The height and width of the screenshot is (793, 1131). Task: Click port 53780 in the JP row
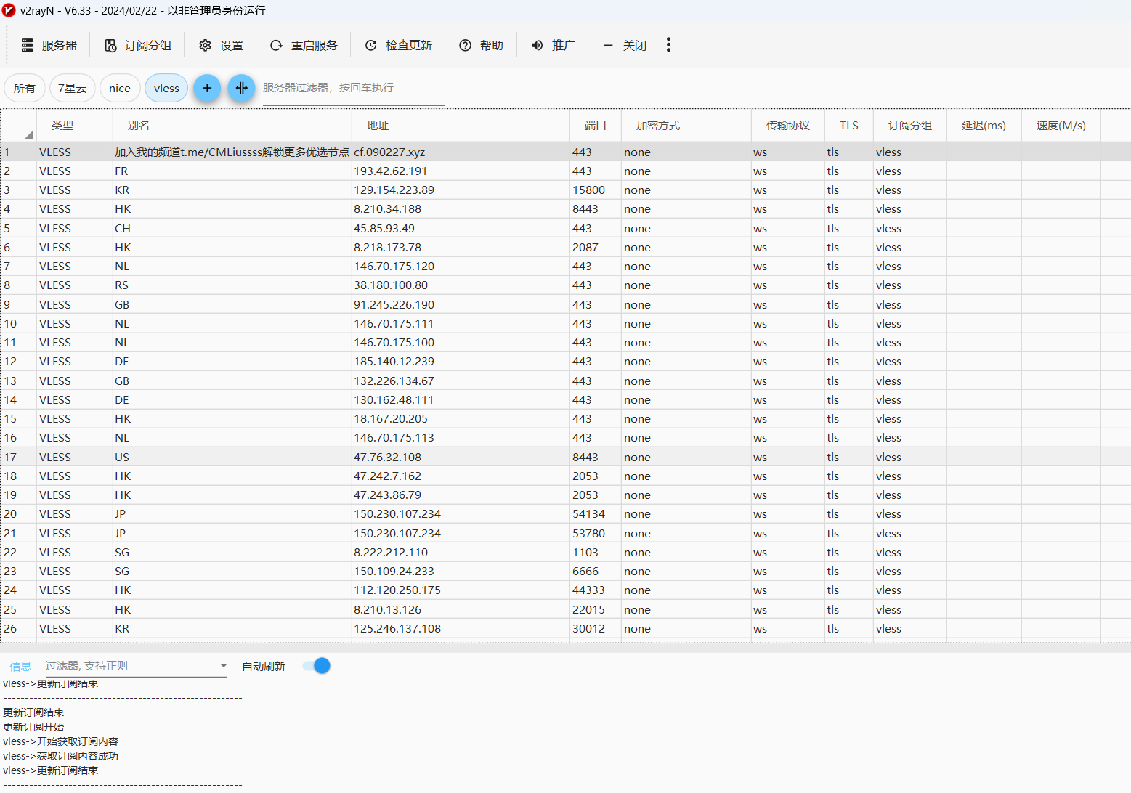pos(588,533)
